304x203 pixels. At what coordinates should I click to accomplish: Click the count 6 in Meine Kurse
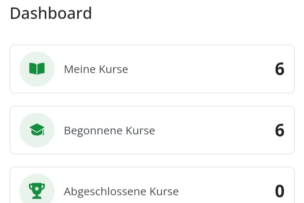[280, 69]
